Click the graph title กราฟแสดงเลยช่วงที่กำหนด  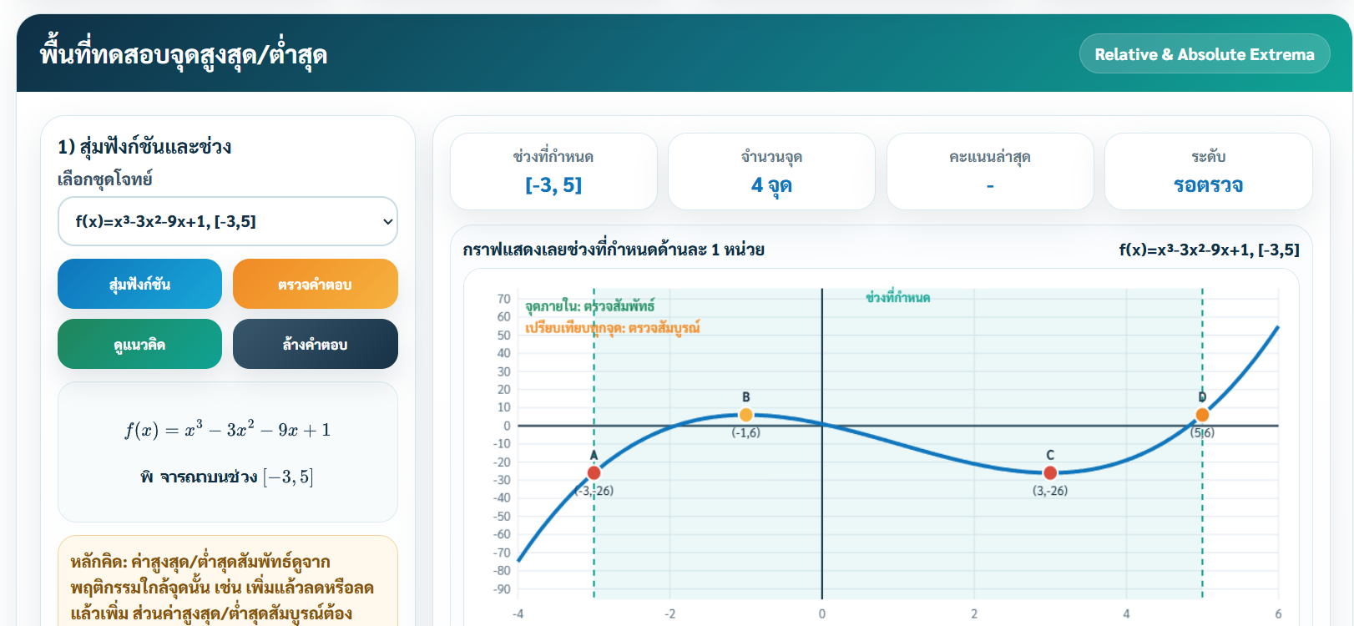click(614, 250)
